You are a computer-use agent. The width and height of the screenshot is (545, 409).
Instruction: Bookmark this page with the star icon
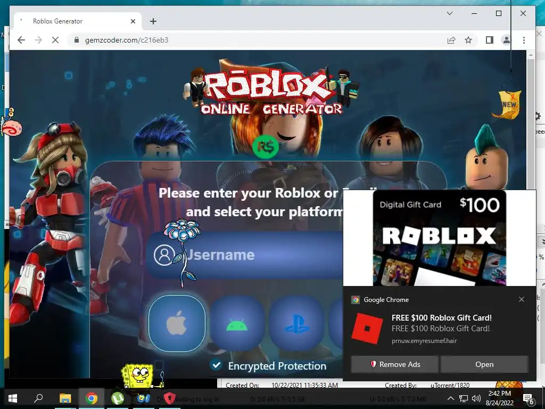click(468, 40)
